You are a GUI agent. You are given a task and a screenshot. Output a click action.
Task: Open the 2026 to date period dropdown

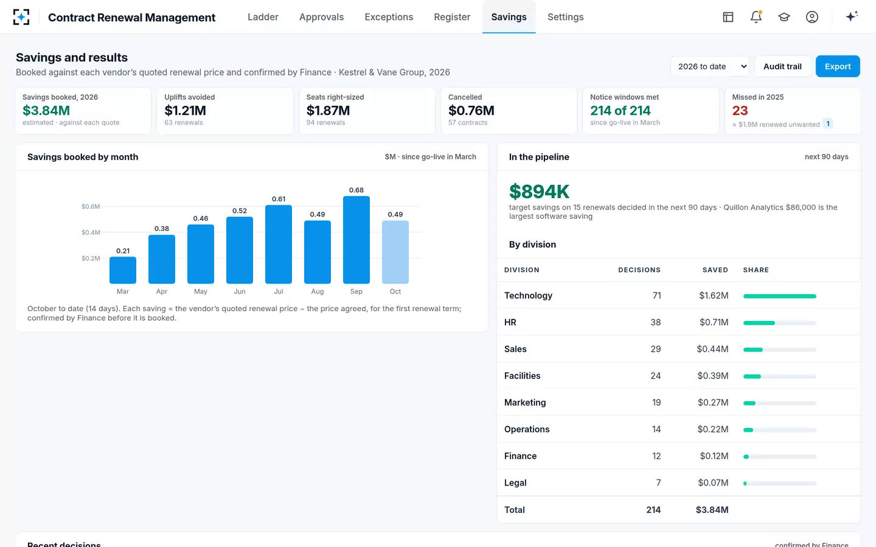coord(711,66)
